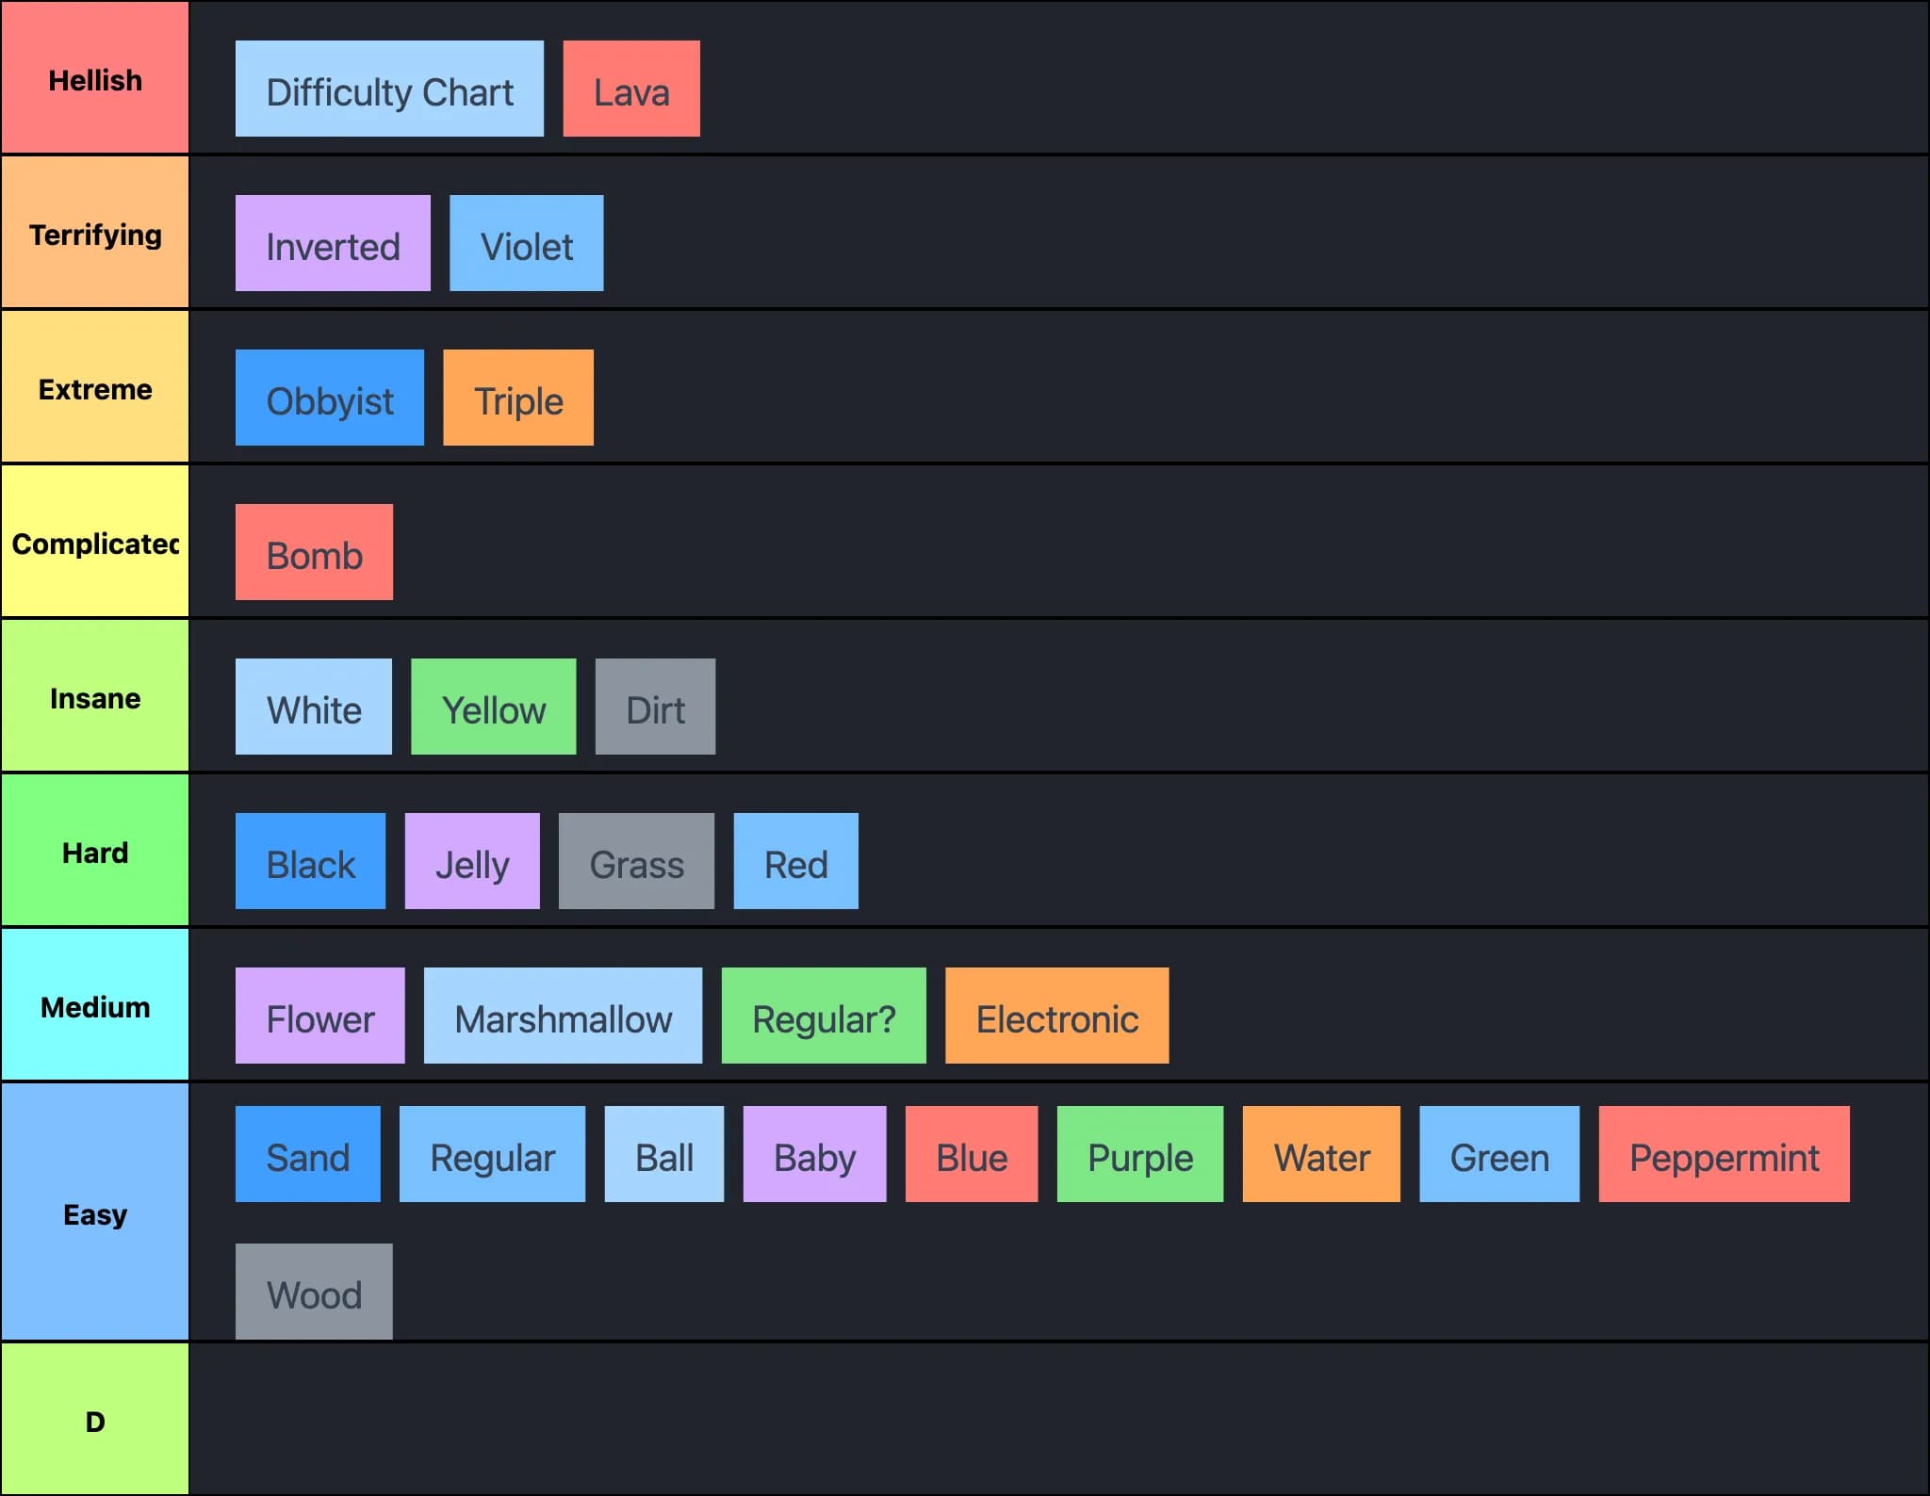Click the Yellow tile in Insane row

click(x=494, y=707)
